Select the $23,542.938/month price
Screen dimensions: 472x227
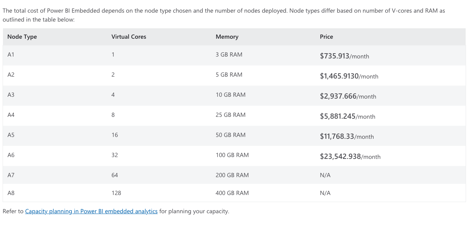click(350, 157)
